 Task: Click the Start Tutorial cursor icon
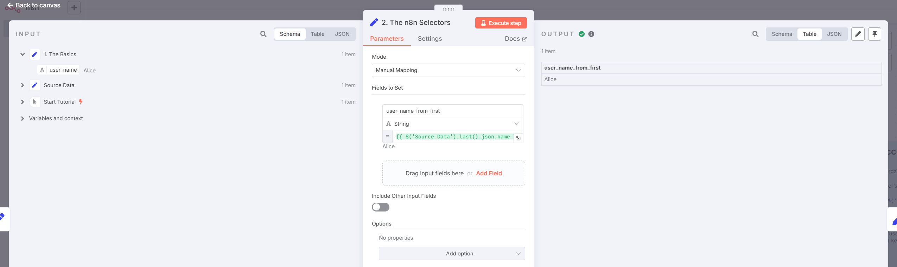coord(34,102)
